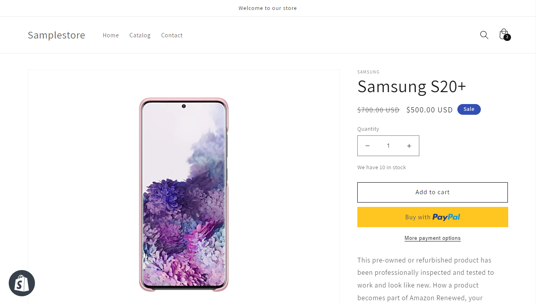536x305 pixels.
Task: Click the crossed-out $700.00 USD price
Action: click(378, 110)
